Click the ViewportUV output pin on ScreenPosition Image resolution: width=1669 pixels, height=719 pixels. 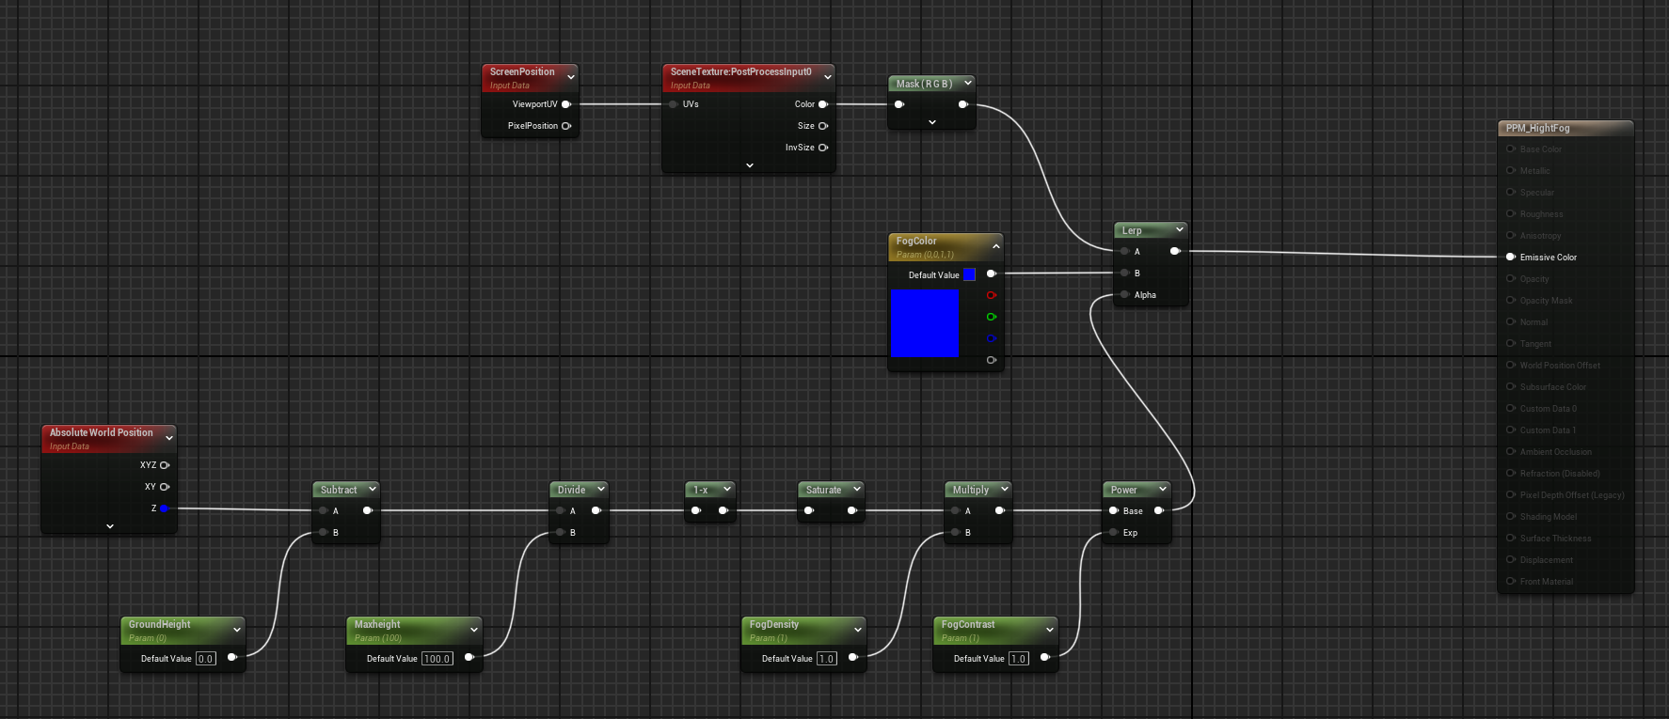pyautogui.click(x=566, y=104)
